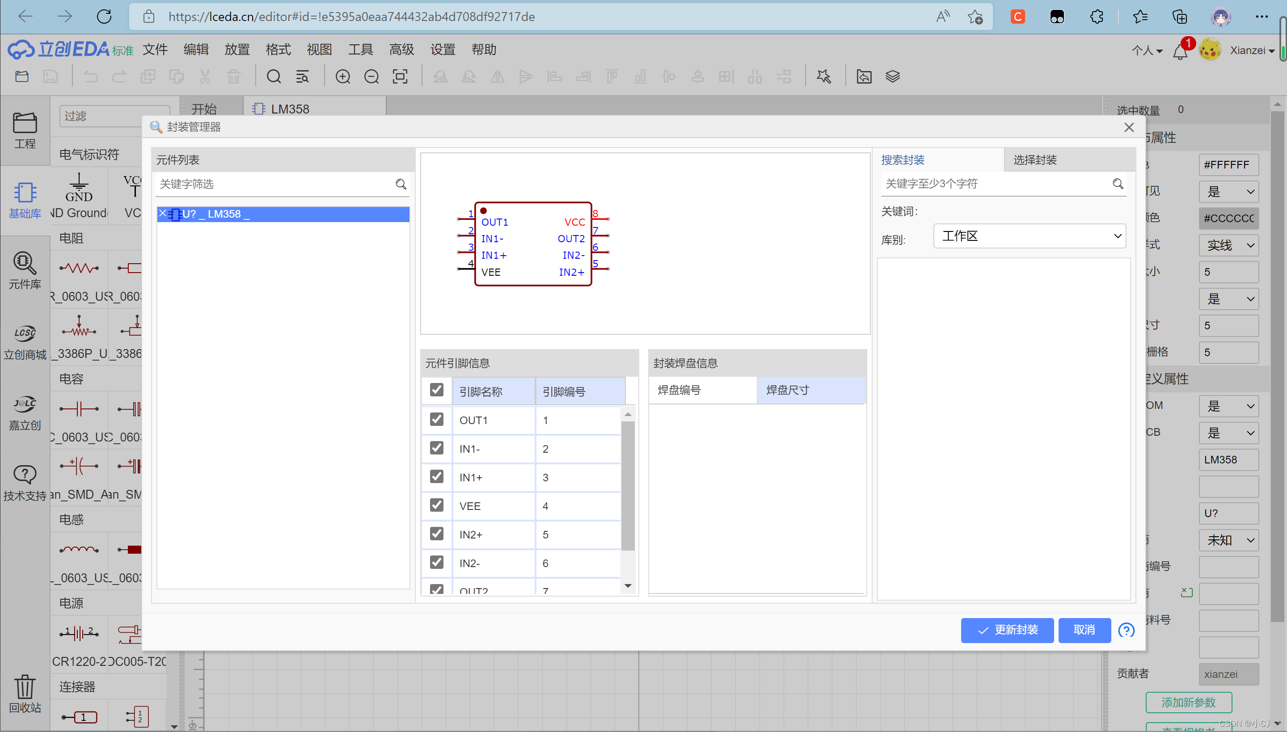
Task: Expand the 实线 line style dropdown
Action: pyautogui.click(x=1228, y=245)
